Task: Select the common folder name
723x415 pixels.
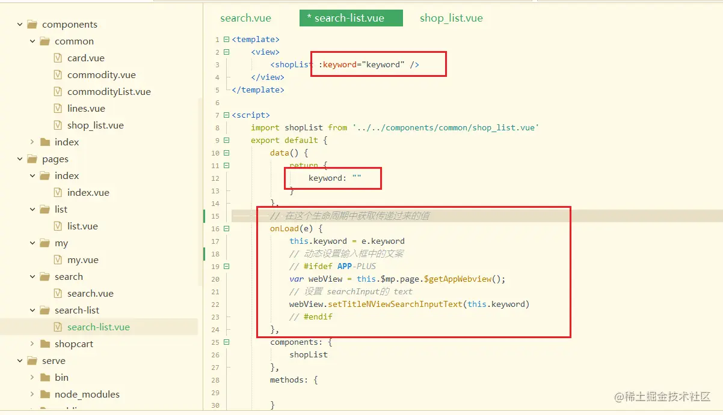Action: 74,41
